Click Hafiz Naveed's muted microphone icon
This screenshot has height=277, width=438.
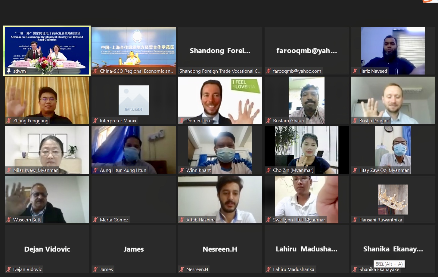click(355, 71)
